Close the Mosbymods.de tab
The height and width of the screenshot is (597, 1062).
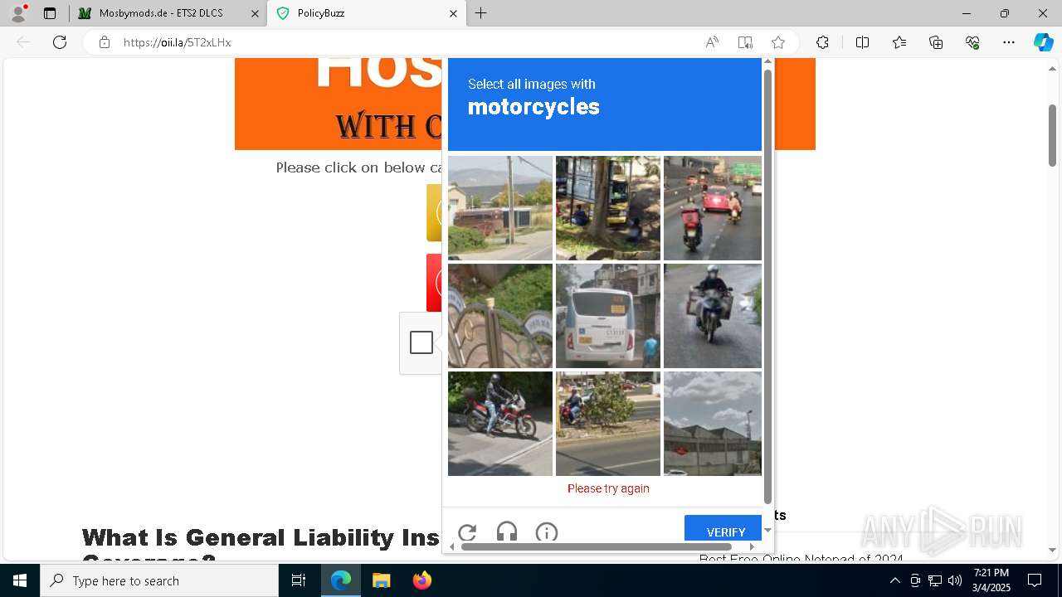pyautogui.click(x=254, y=13)
